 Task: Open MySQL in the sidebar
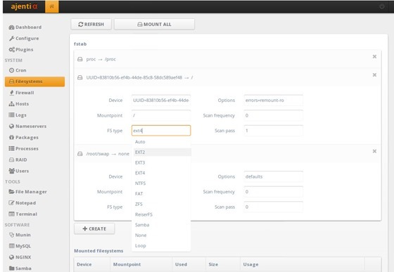click(x=20, y=246)
